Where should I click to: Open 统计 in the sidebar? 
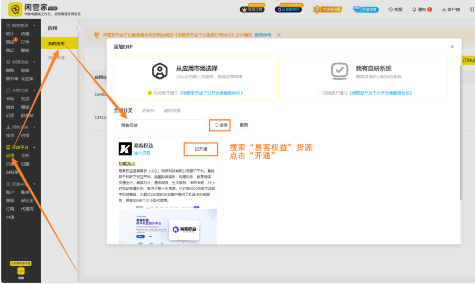[10, 33]
